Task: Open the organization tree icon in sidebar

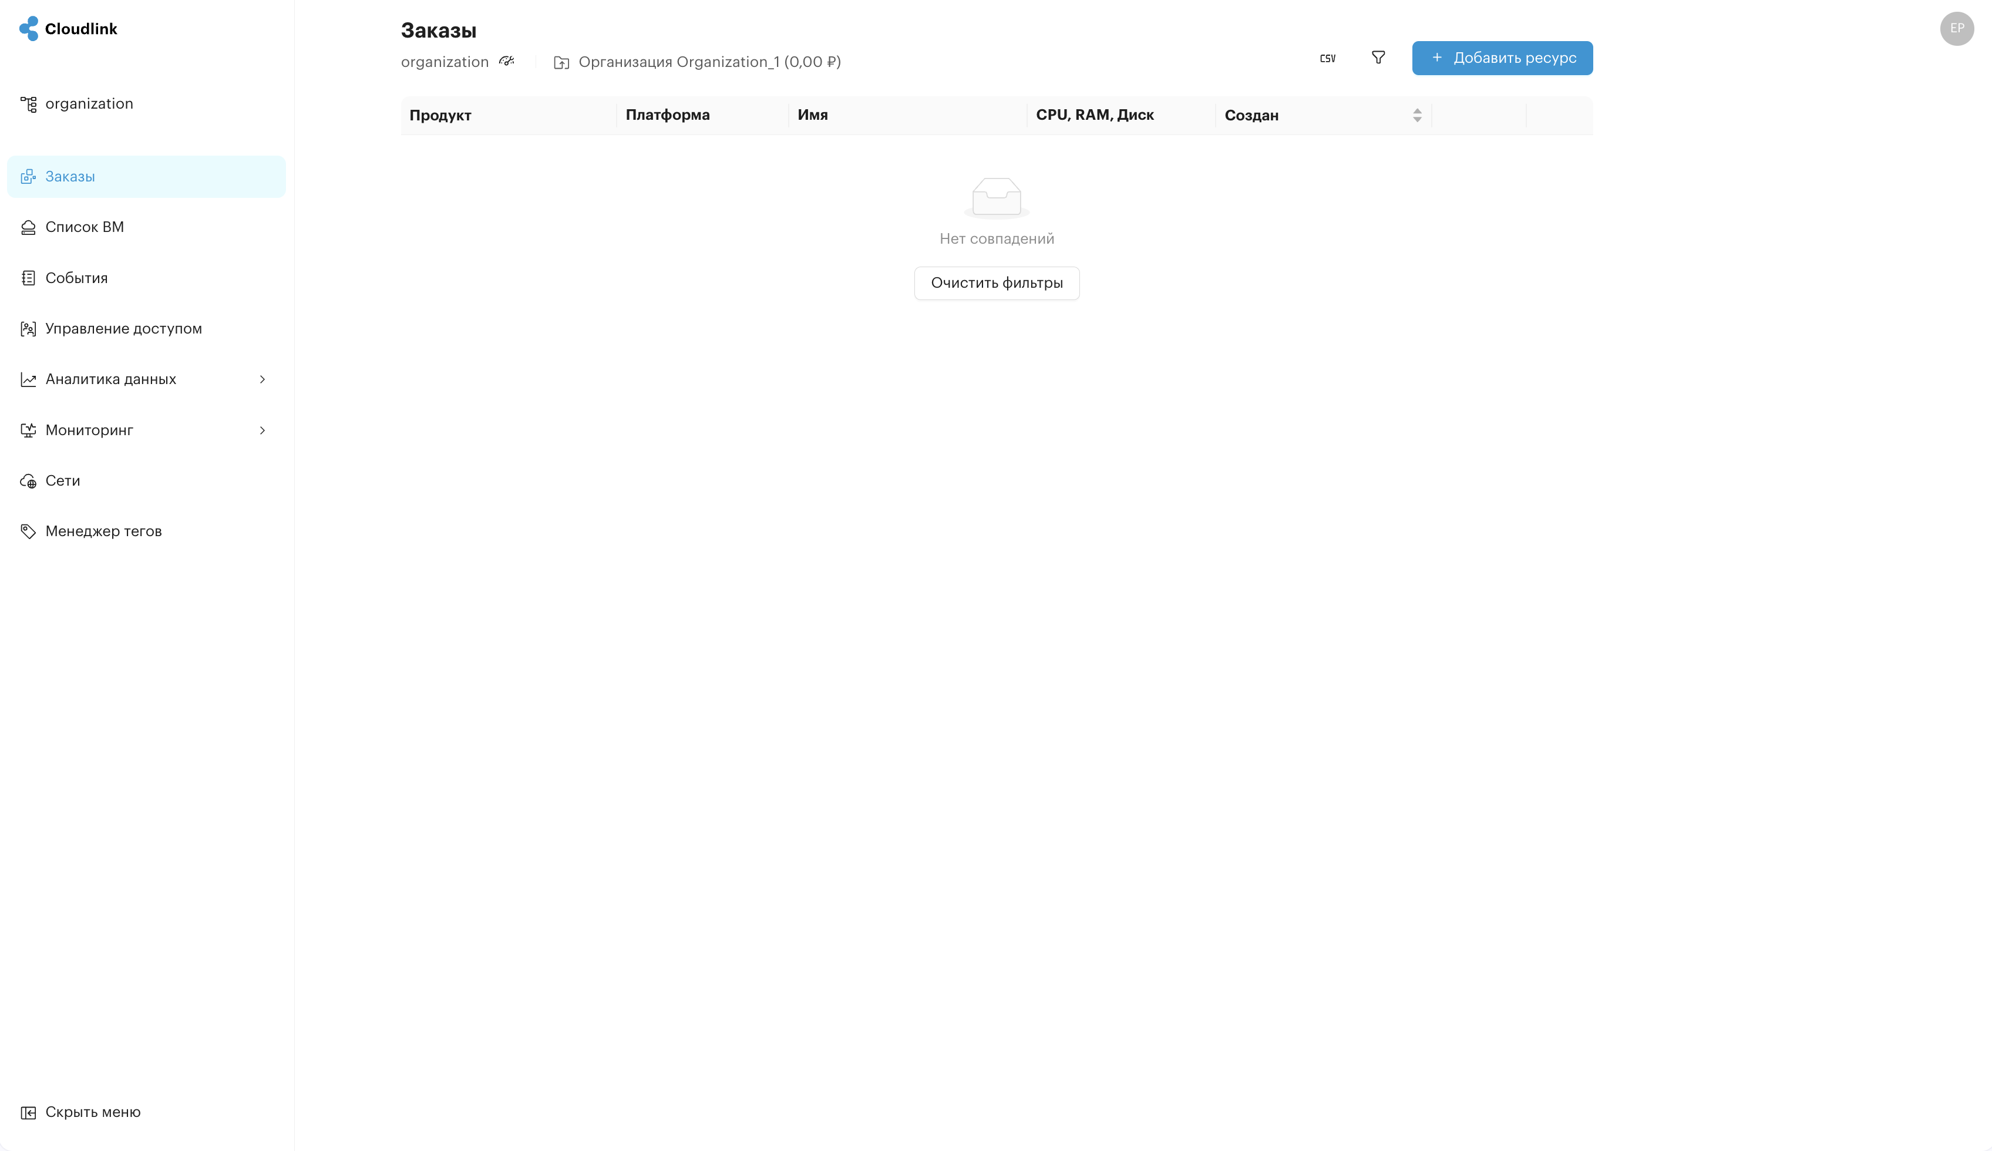Action: (28, 105)
